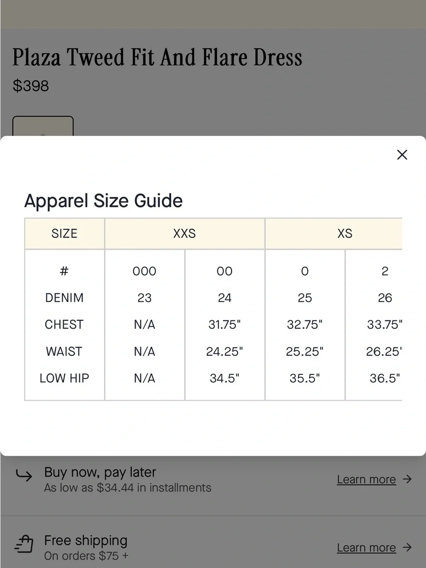Click arrow next to pay later Learn more
The height and width of the screenshot is (568, 426).
pos(407,479)
